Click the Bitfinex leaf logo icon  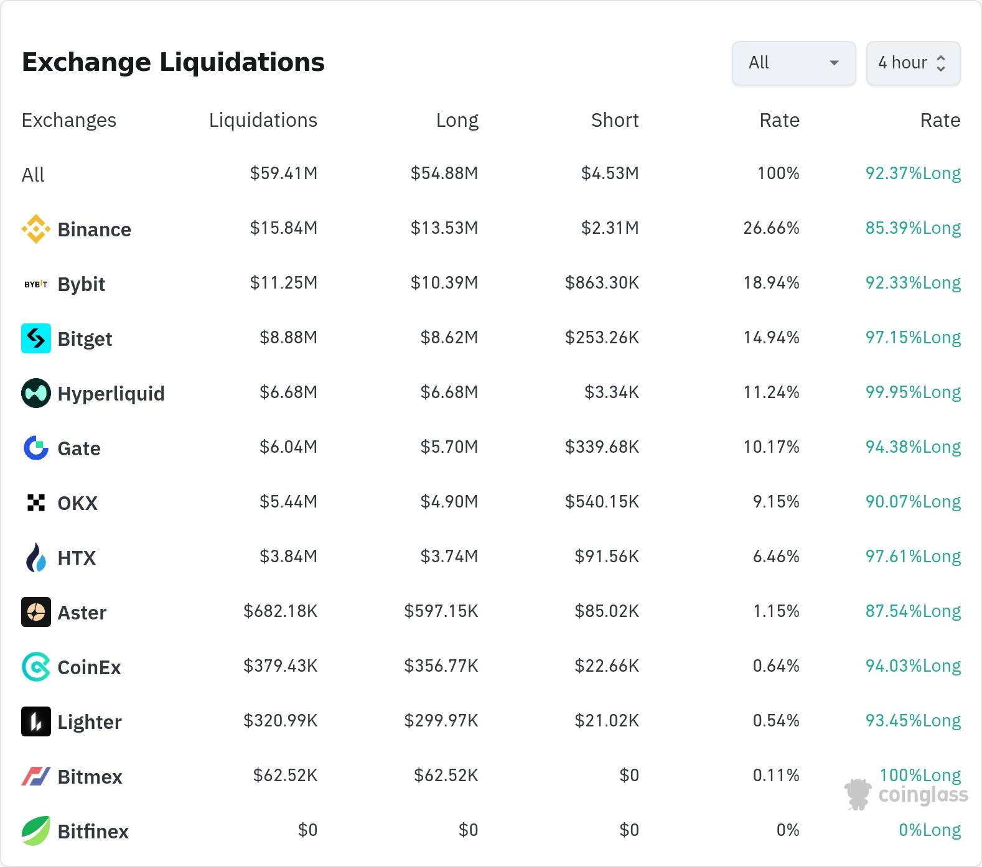pyautogui.click(x=36, y=831)
